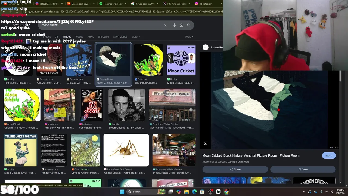348x196 pixels.
Task: Open the Camel Cricket PermaTreat thumbnail
Action: (126, 150)
